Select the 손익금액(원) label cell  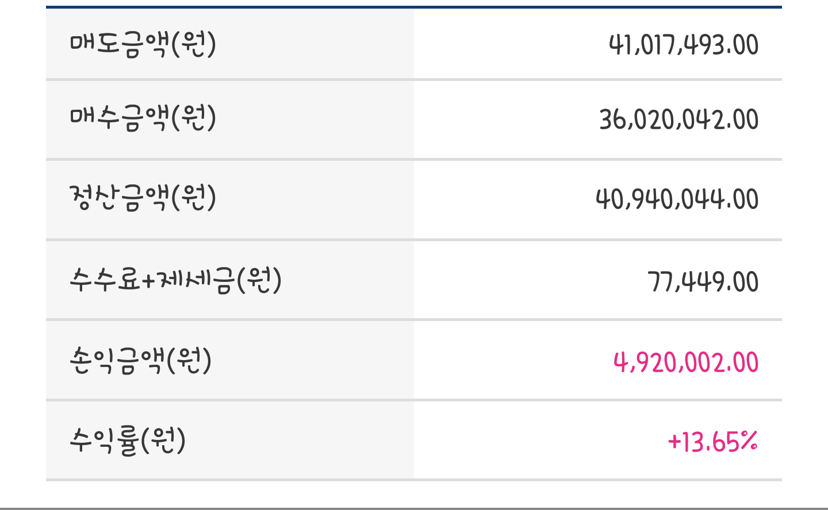[230, 360]
